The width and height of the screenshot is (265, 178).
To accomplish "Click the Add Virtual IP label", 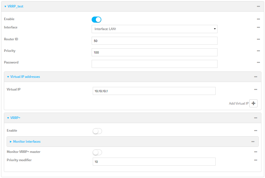I will 239,103.
